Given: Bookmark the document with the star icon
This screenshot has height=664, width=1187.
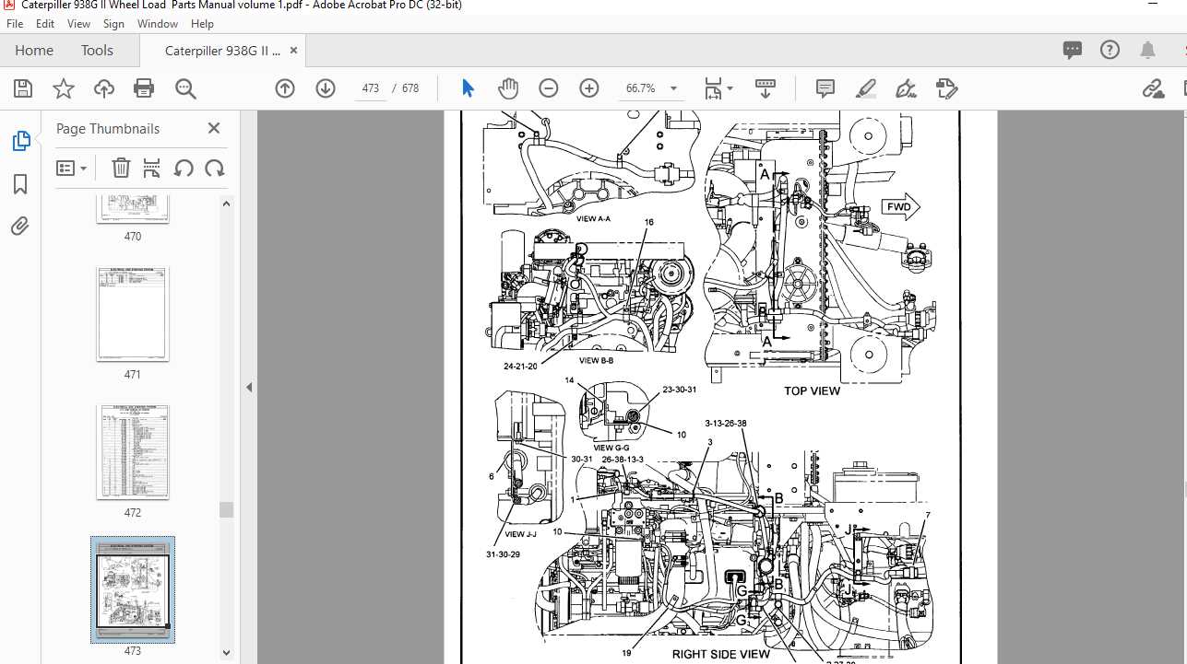Looking at the screenshot, I should coord(64,88).
